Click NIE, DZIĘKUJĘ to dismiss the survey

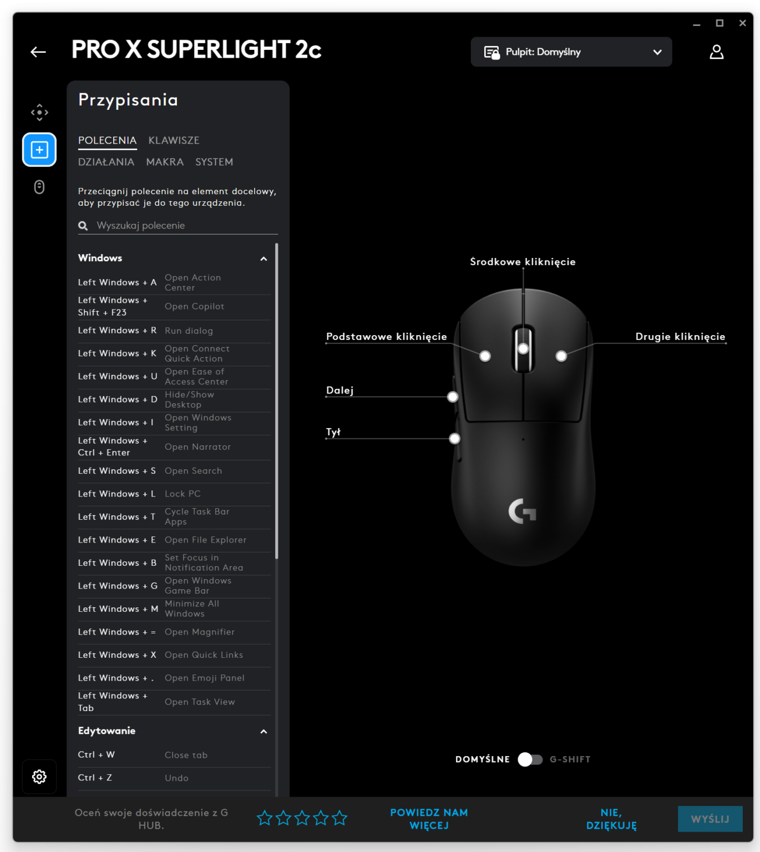click(610, 819)
